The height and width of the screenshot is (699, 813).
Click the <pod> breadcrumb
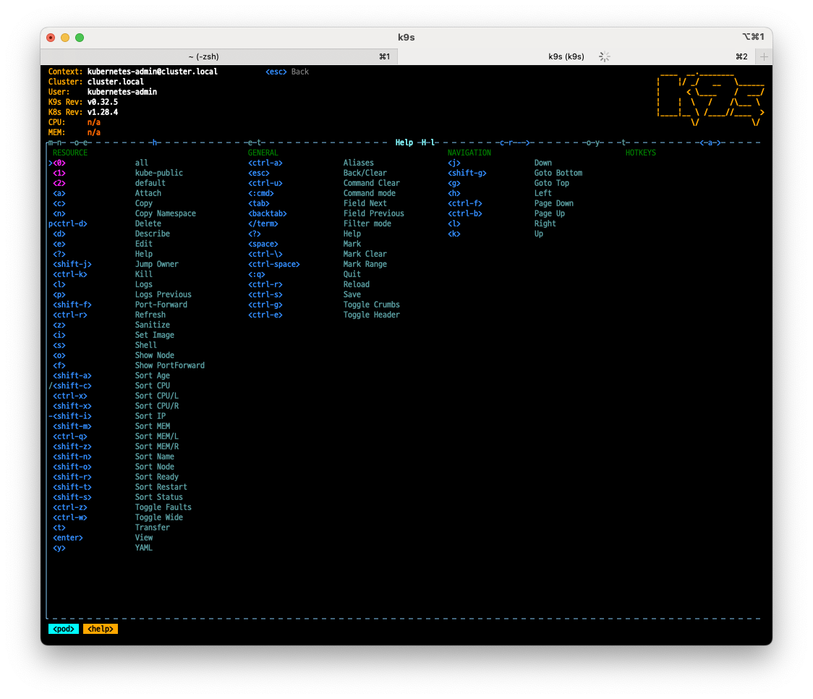(63, 629)
